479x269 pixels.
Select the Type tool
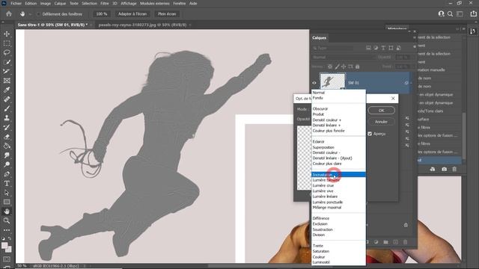tap(7, 183)
